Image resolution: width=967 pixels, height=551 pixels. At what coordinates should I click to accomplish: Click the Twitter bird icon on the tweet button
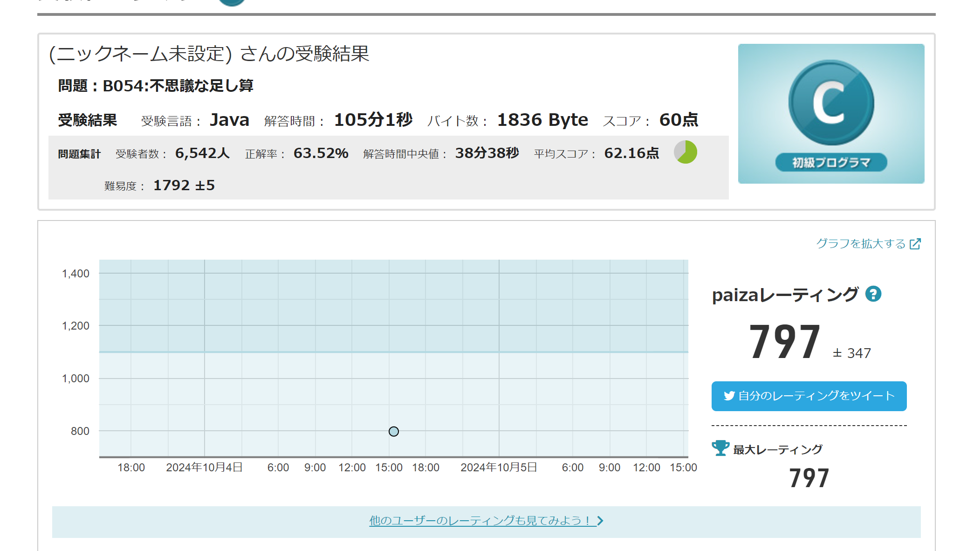pyautogui.click(x=729, y=396)
